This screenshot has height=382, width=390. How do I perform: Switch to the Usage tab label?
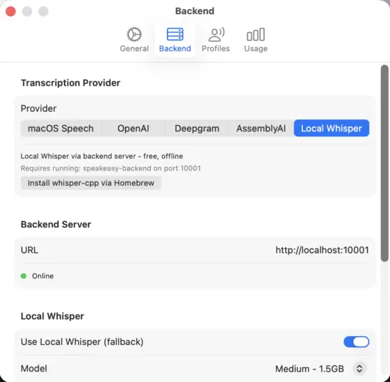(256, 49)
